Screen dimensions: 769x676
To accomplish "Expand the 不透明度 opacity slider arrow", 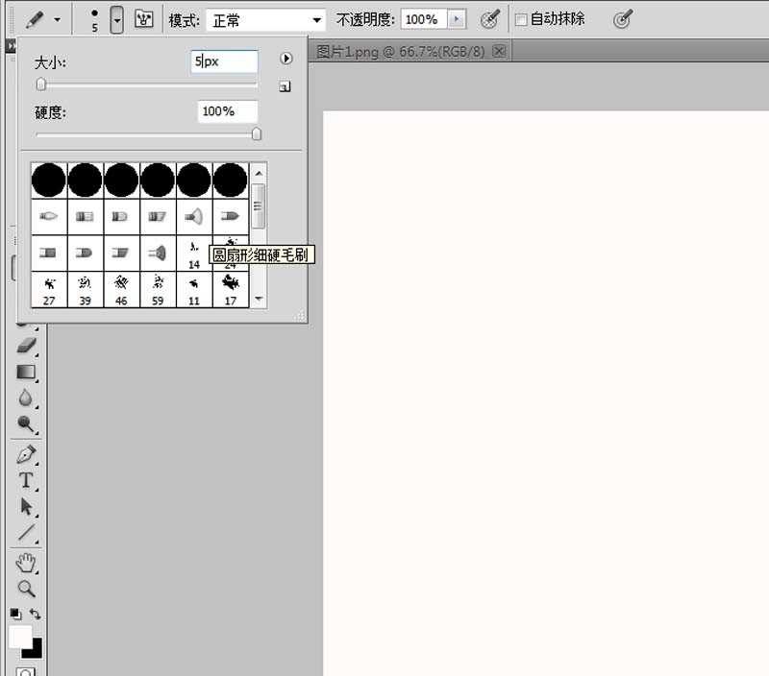I will coord(457,19).
